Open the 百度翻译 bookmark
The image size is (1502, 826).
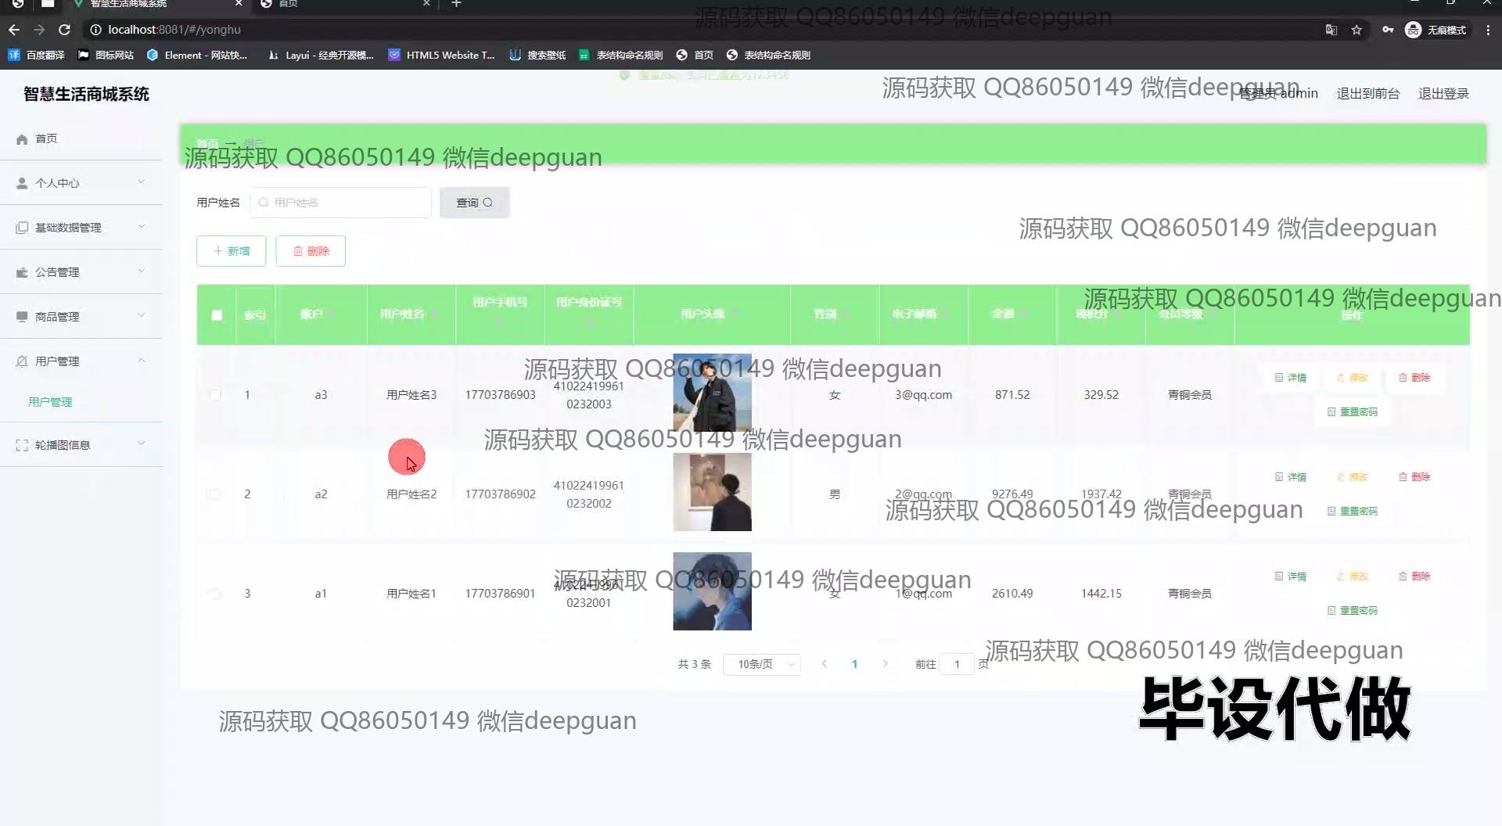(x=36, y=55)
